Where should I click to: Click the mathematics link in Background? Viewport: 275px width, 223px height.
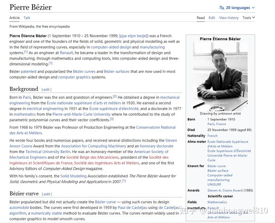(x=25, y=114)
